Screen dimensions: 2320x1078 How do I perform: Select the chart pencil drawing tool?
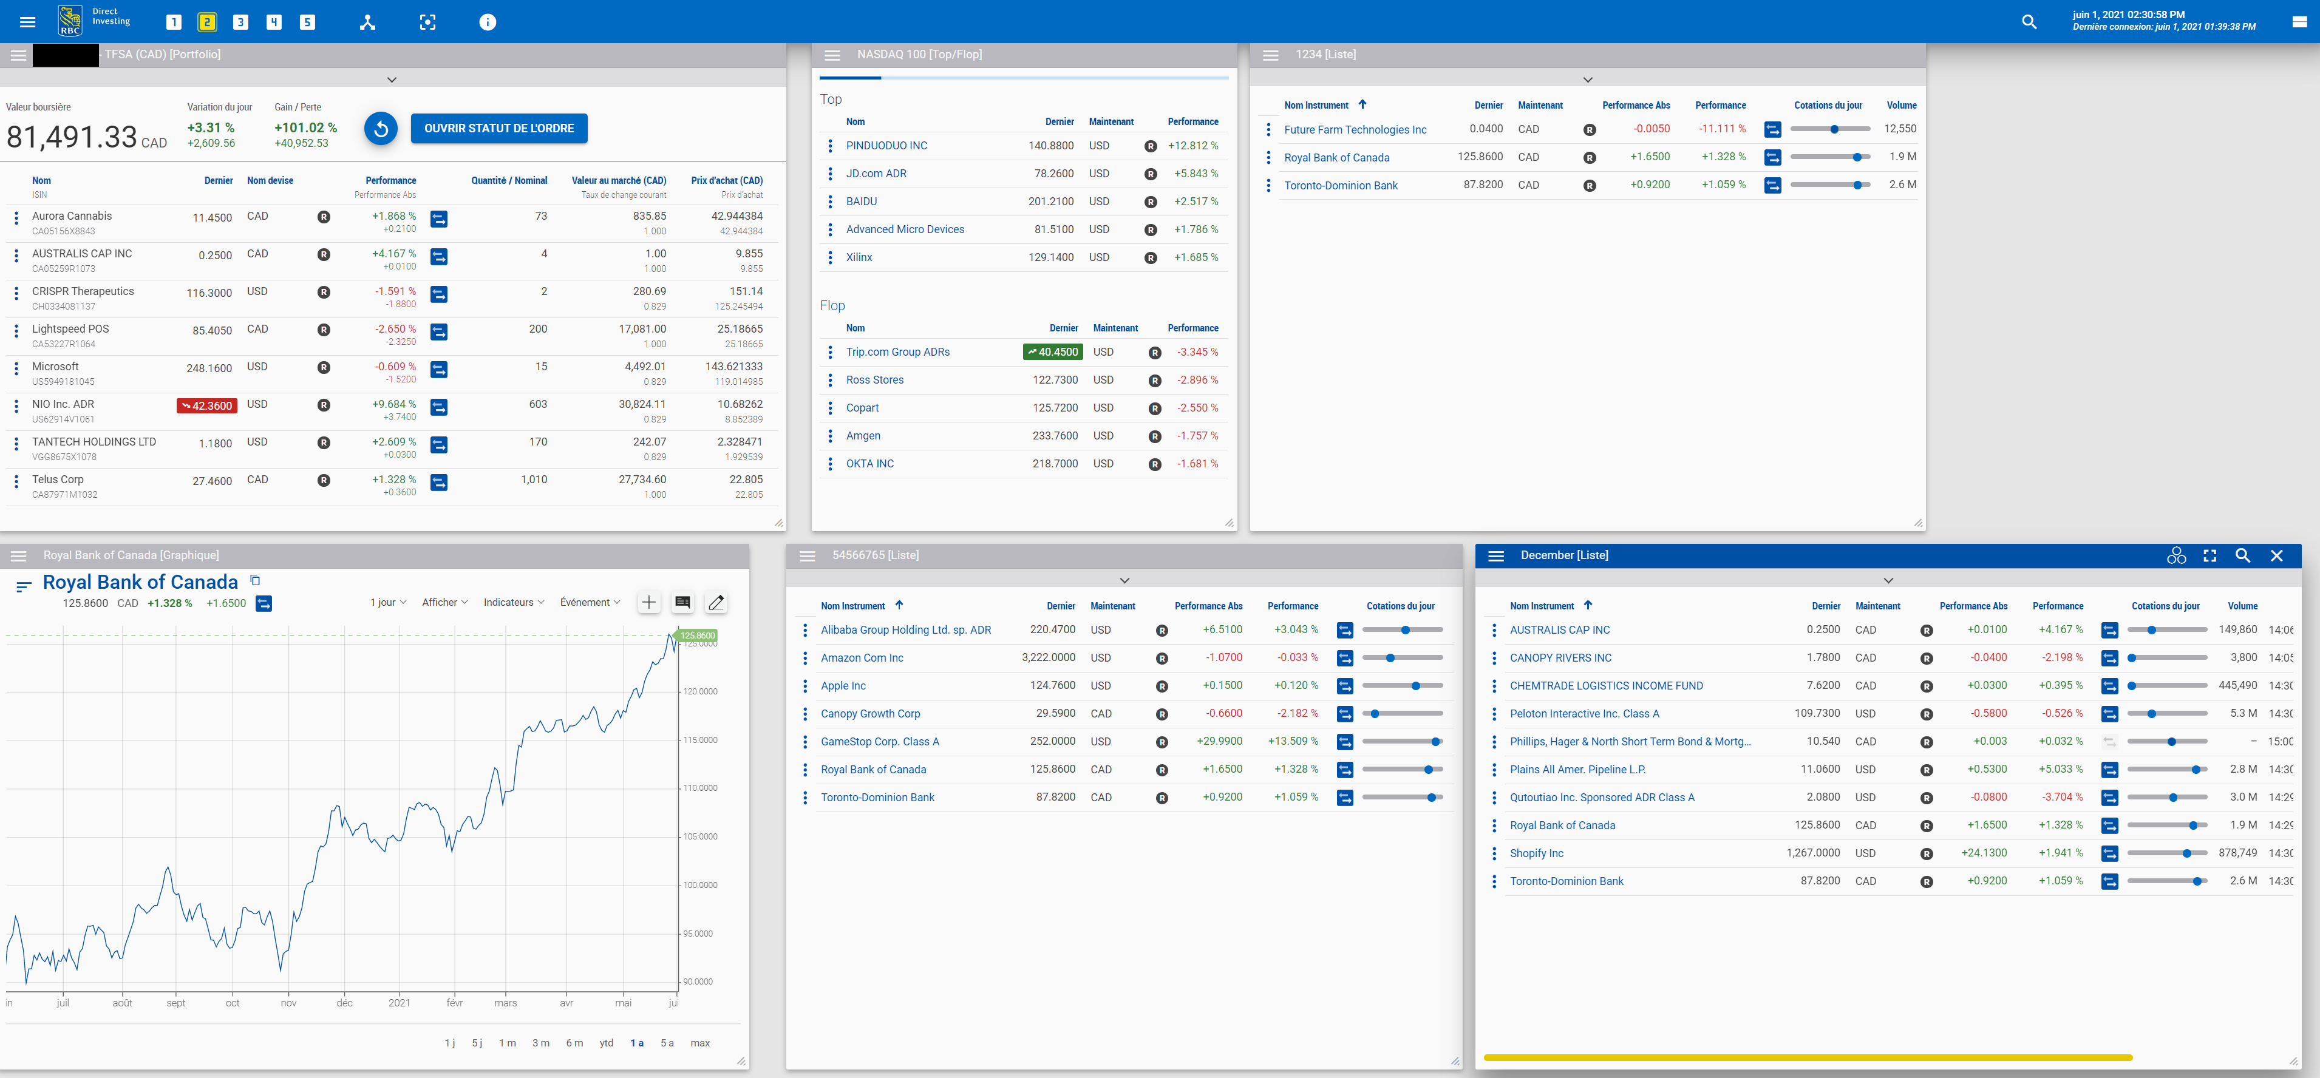point(716,603)
